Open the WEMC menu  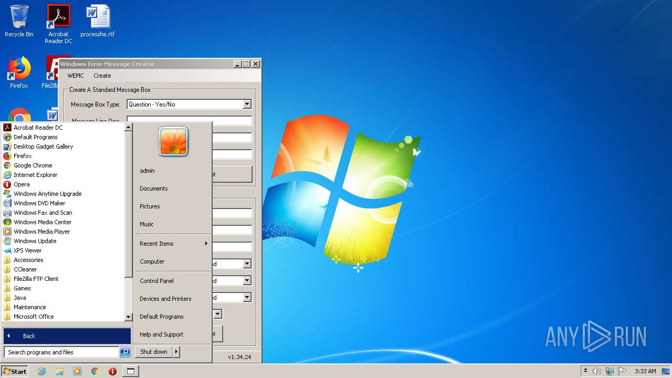(76, 76)
